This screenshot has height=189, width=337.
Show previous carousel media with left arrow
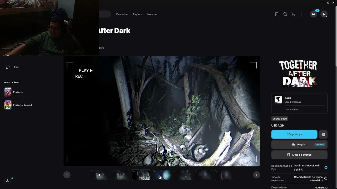pos(67,175)
